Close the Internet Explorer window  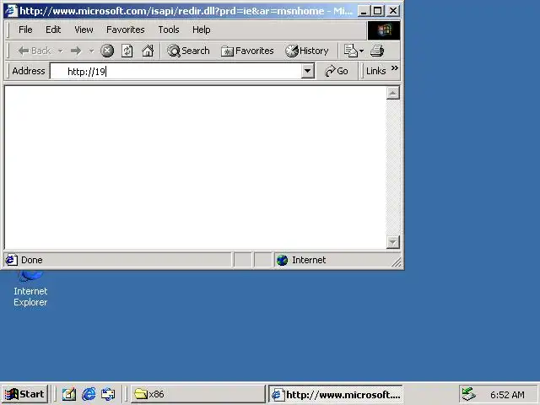[x=393, y=11]
